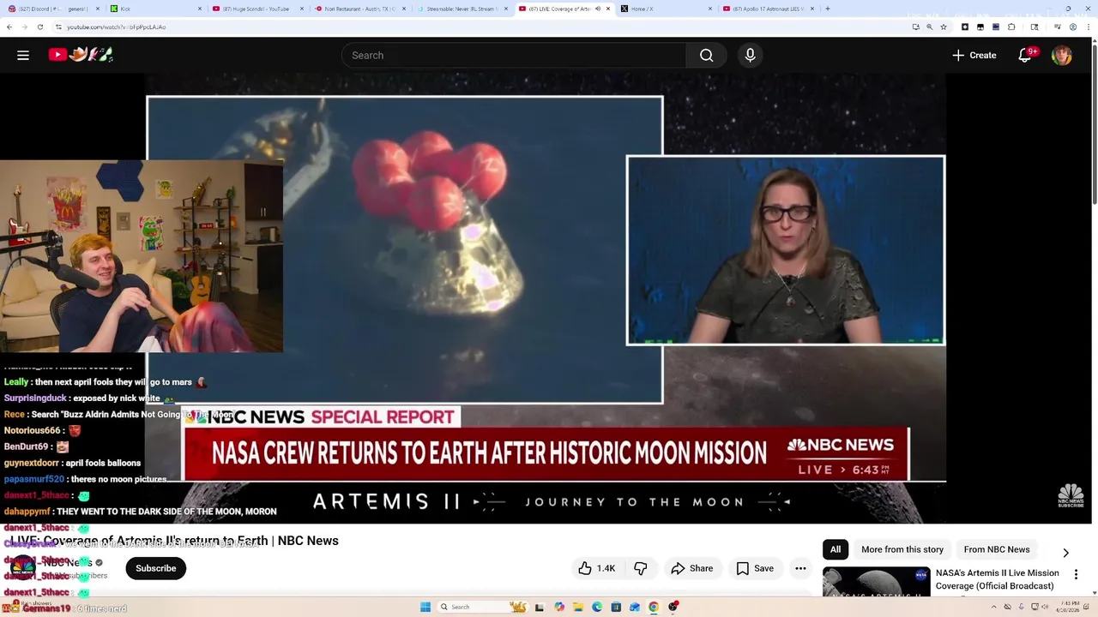Select the All filter chip
This screenshot has width=1098, height=617.
(x=836, y=549)
